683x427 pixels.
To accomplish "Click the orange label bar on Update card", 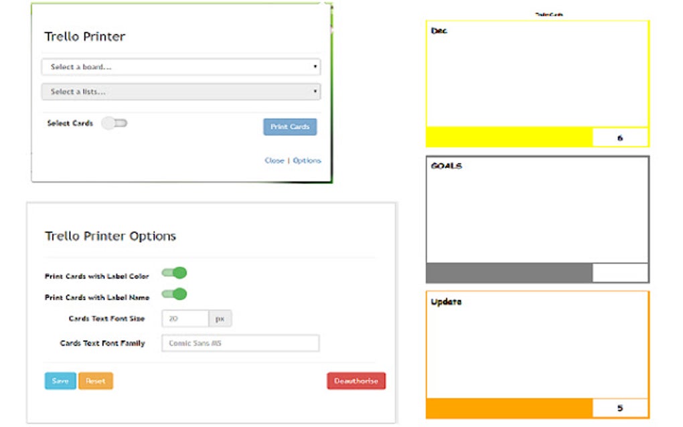I will [509, 406].
